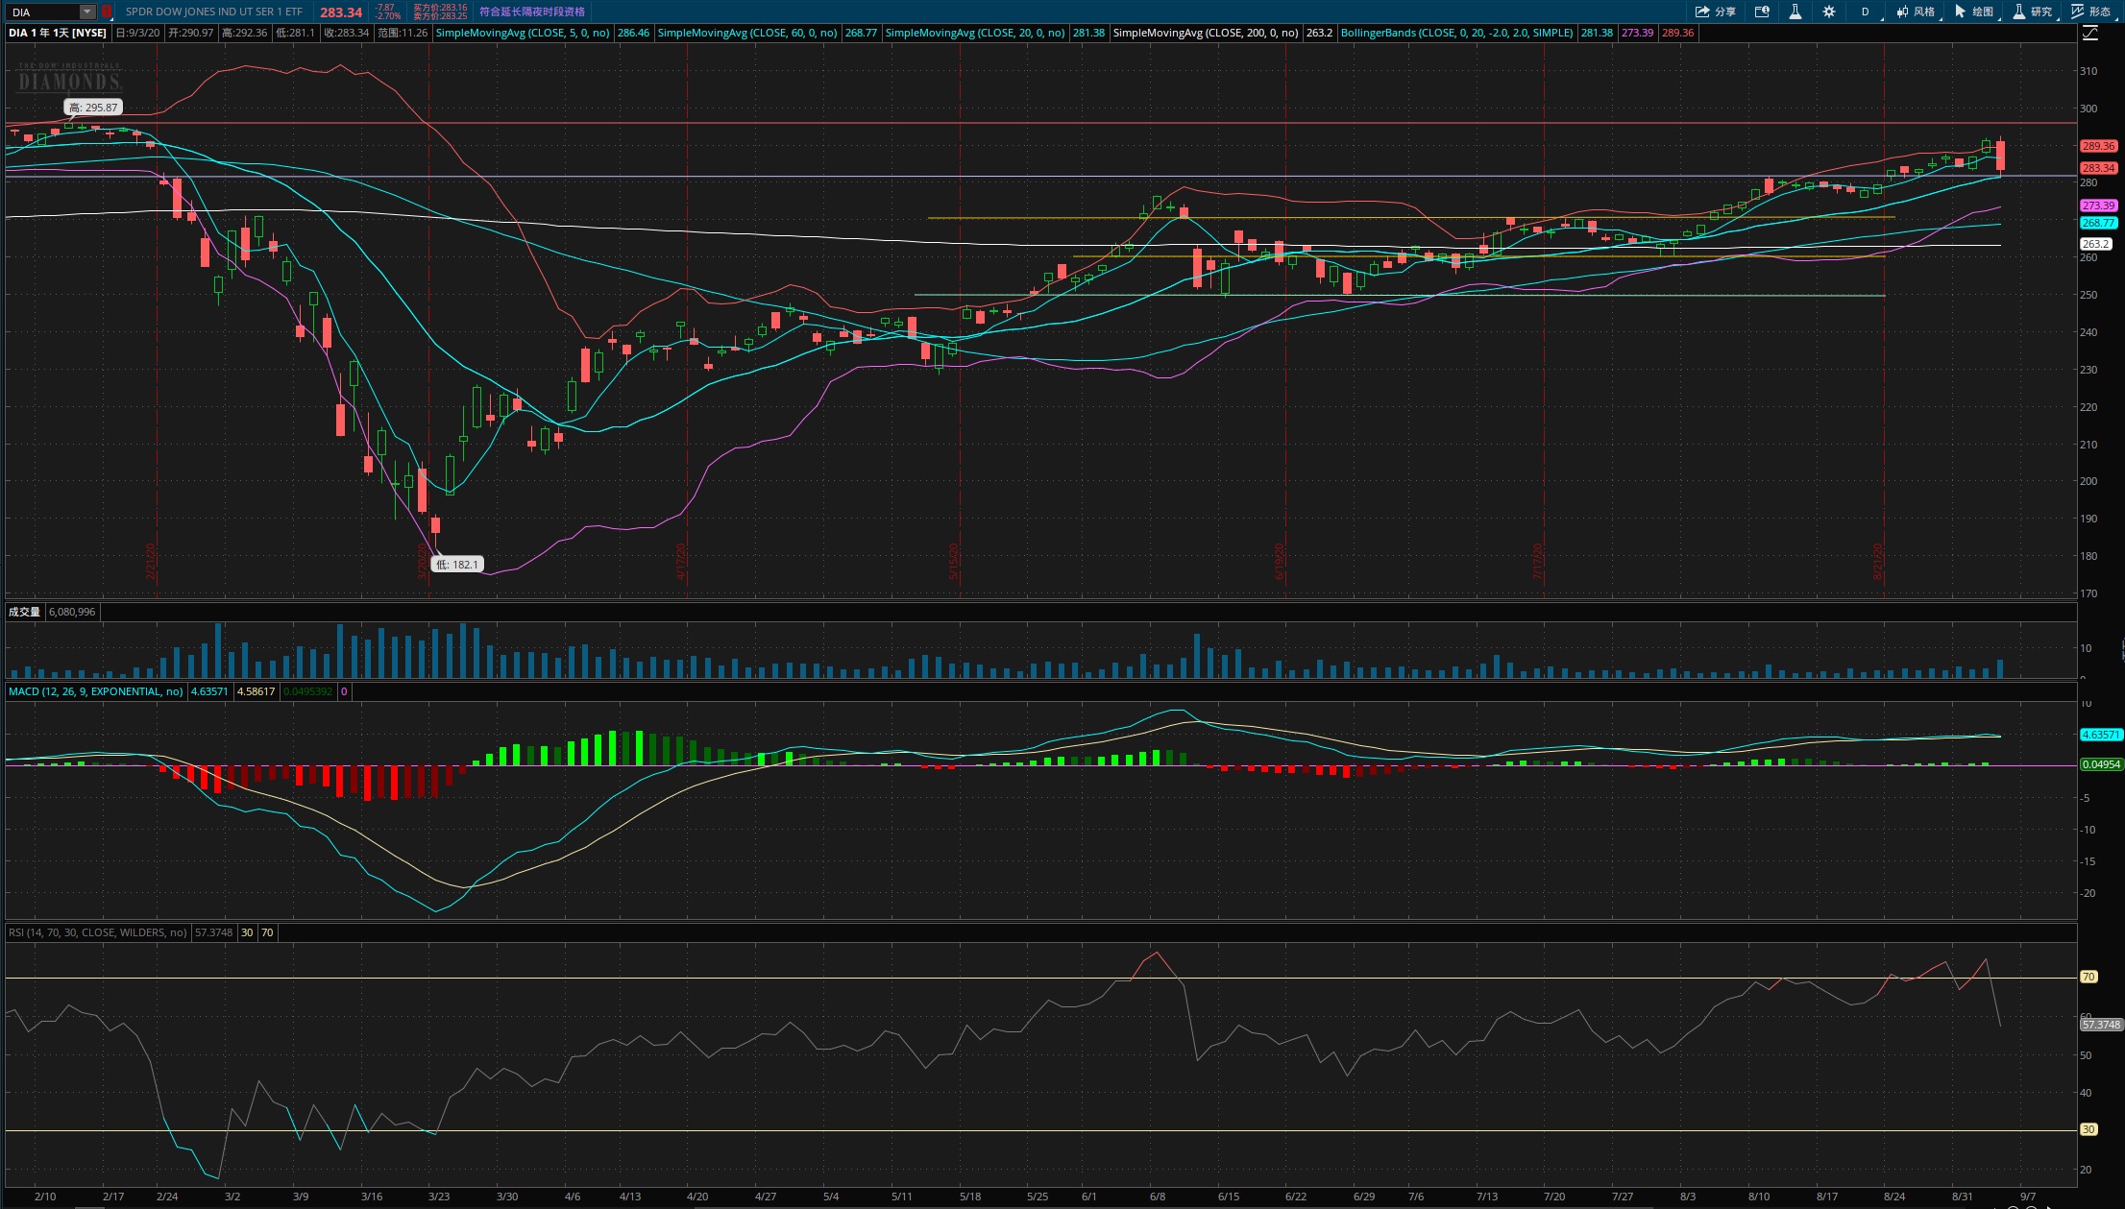Image resolution: width=2125 pixels, height=1209 pixels.
Task: Click the 3/20/20 expiration date marker
Action: [x=423, y=563]
